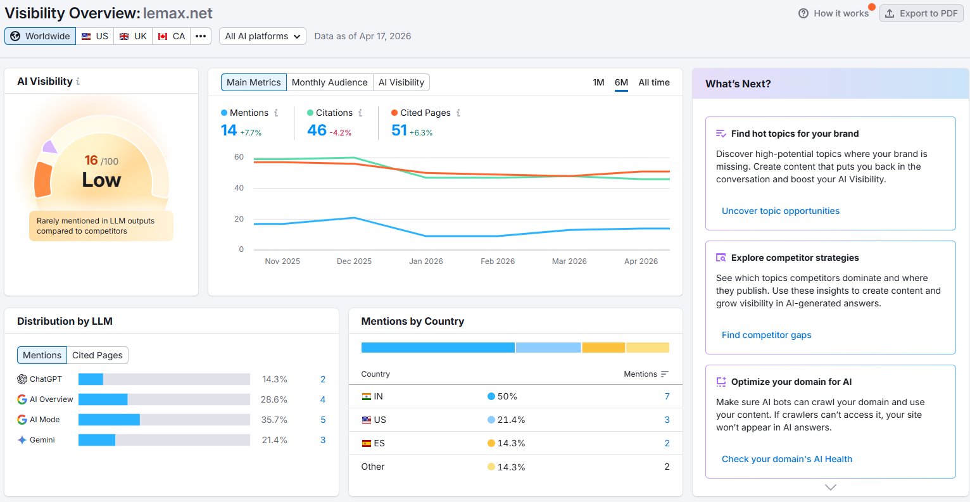Click the India flag icon in country table

[x=366, y=396]
